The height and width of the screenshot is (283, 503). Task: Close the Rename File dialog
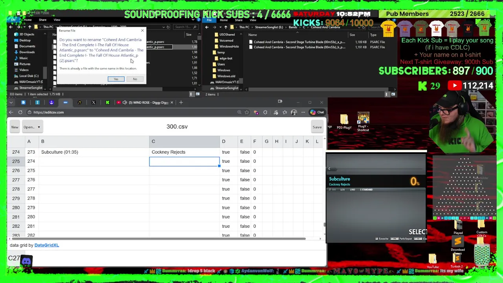[142, 30]
